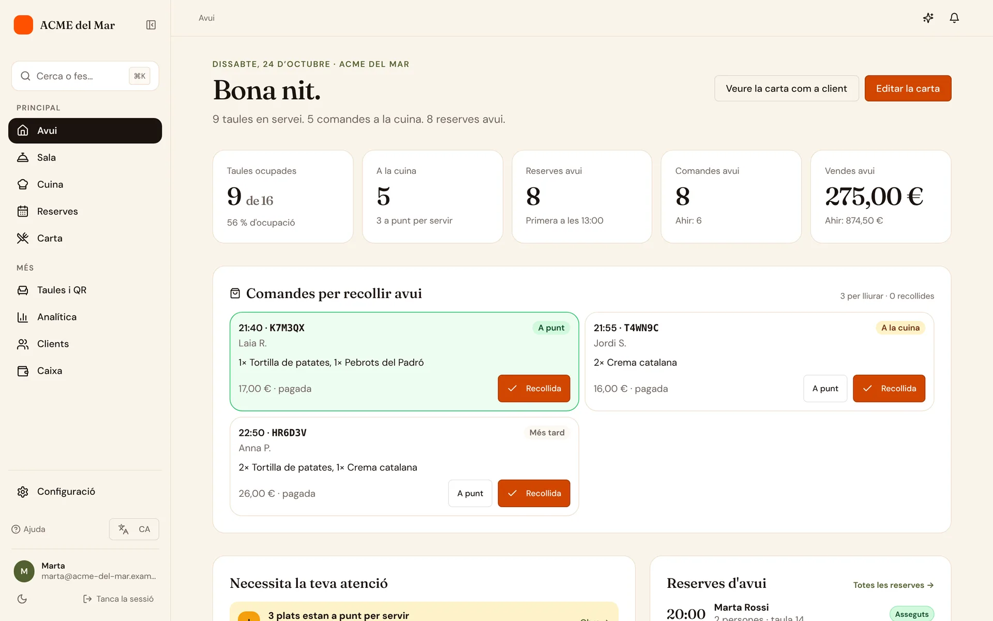Image resolution: width=993 pixels, height=621 pixels.
Task: Open the notifications bell
Action: coord(954,18)
